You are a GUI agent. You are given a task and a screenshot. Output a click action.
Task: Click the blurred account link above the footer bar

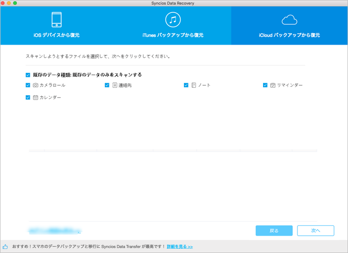(x=55, y=231)
